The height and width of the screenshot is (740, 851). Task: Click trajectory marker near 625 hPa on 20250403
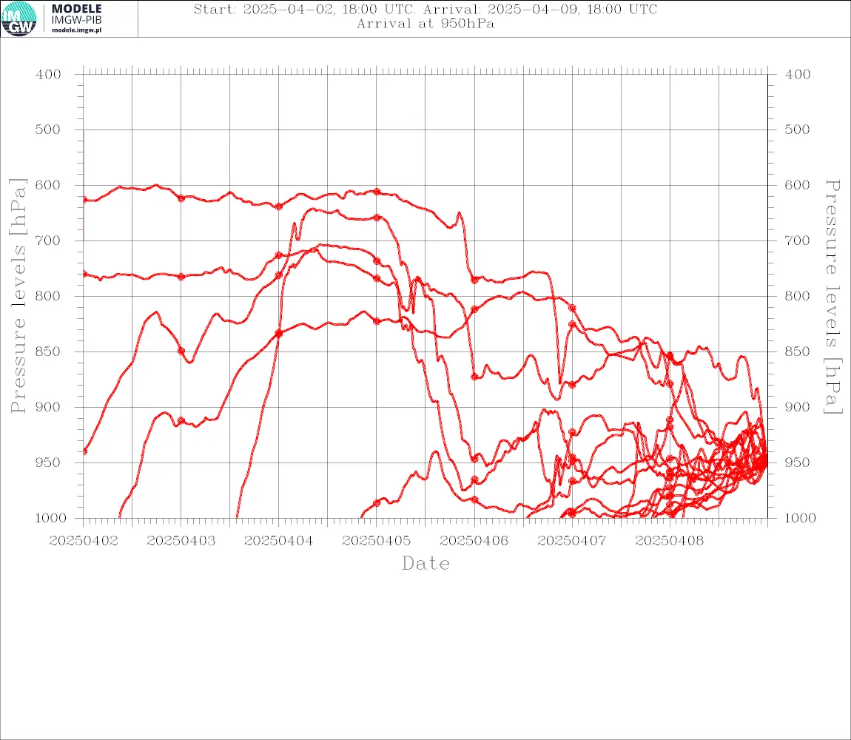[x=181, y=198]
